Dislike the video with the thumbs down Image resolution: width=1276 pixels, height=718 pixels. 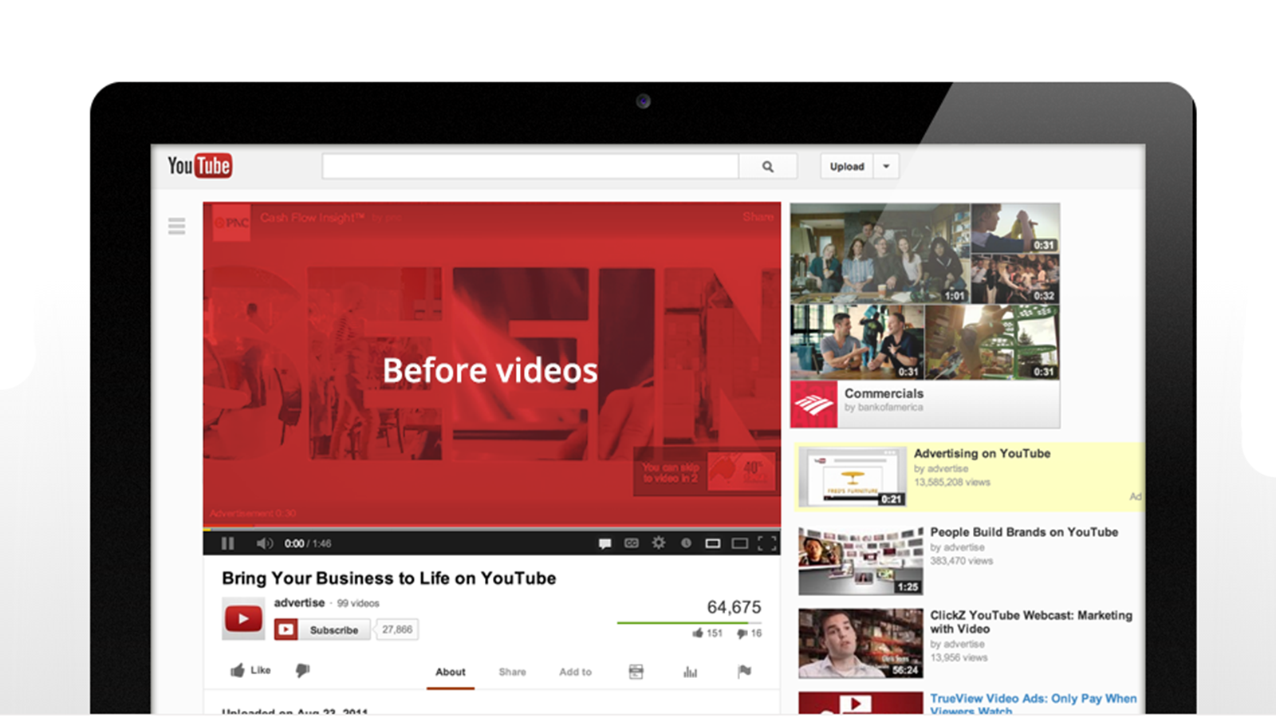pos(302,670)
